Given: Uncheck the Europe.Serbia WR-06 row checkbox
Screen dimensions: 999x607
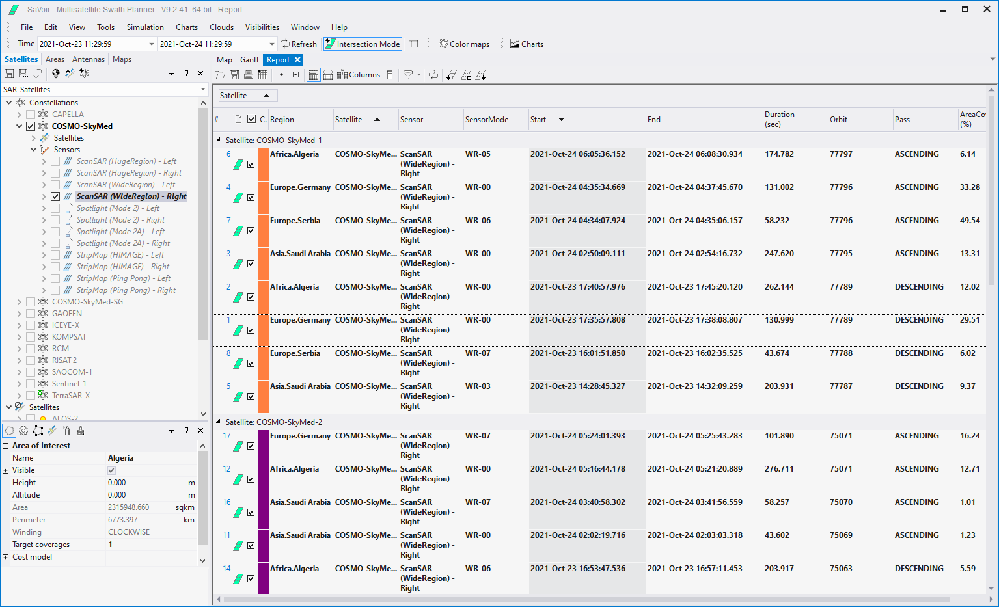Looking at the screenshot, I should [x=251, y=230].
